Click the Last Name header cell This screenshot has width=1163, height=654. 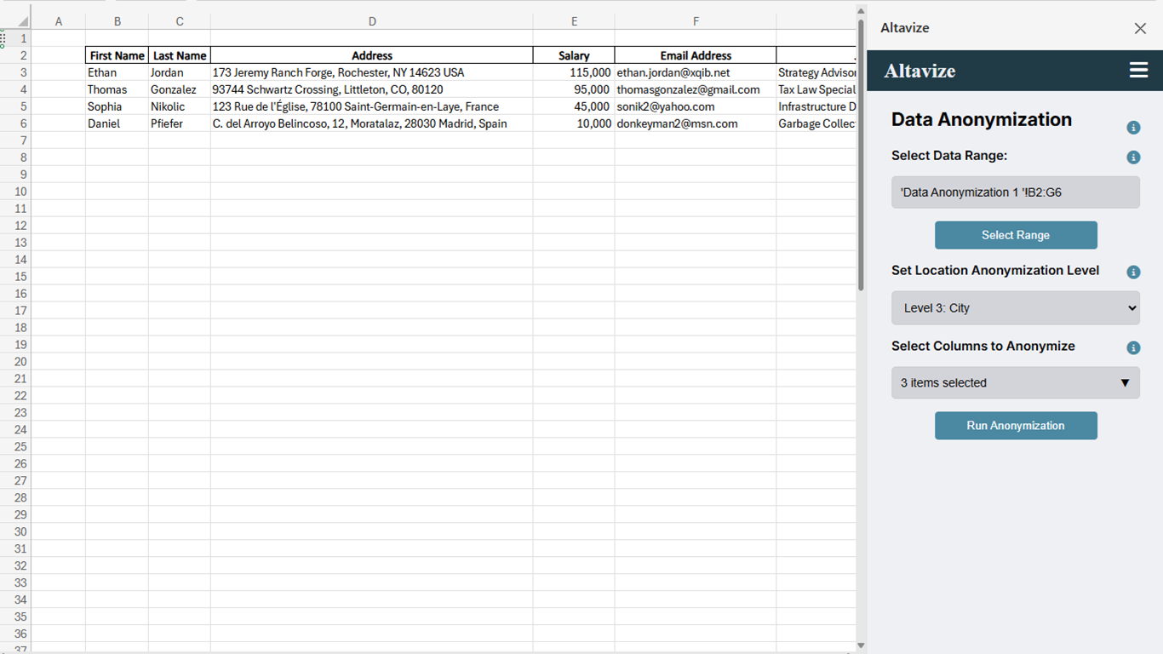(x=180, y=55)
